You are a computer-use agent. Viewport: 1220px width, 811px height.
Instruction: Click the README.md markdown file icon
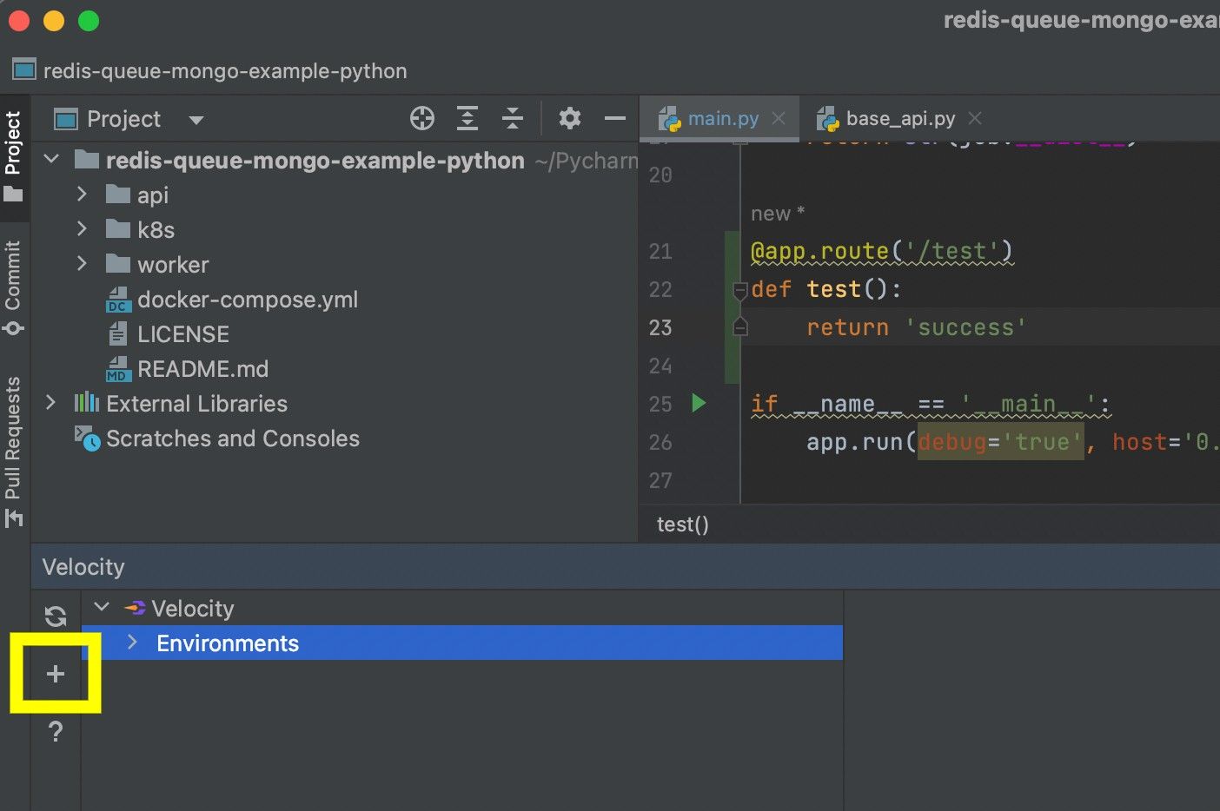[x=118, y=369]
